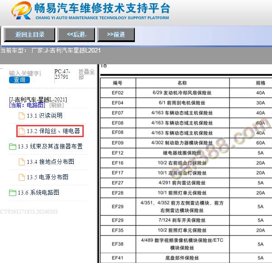The width and height of the screenshot is (272, 263).
Task: Click 7/124 刹车开关保险丝 cell
Action: click(x=182, y=220)
